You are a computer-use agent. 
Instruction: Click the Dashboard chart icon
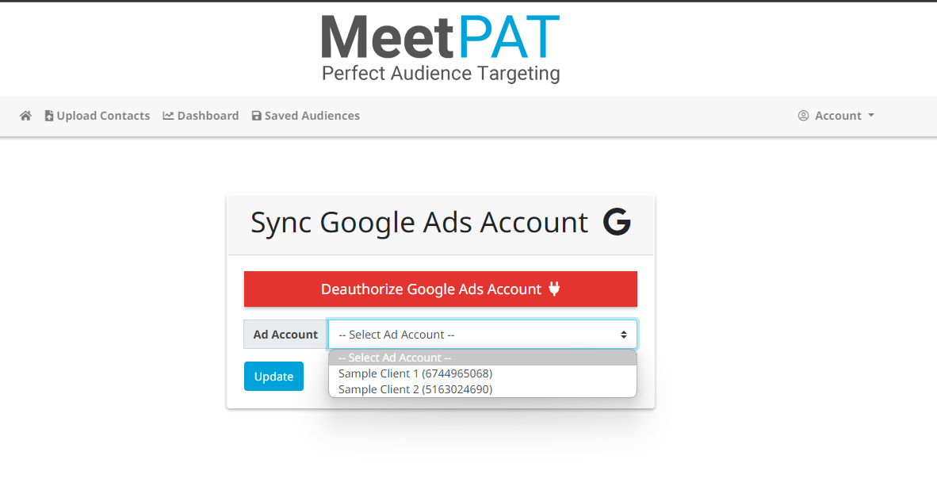point(168,116)
